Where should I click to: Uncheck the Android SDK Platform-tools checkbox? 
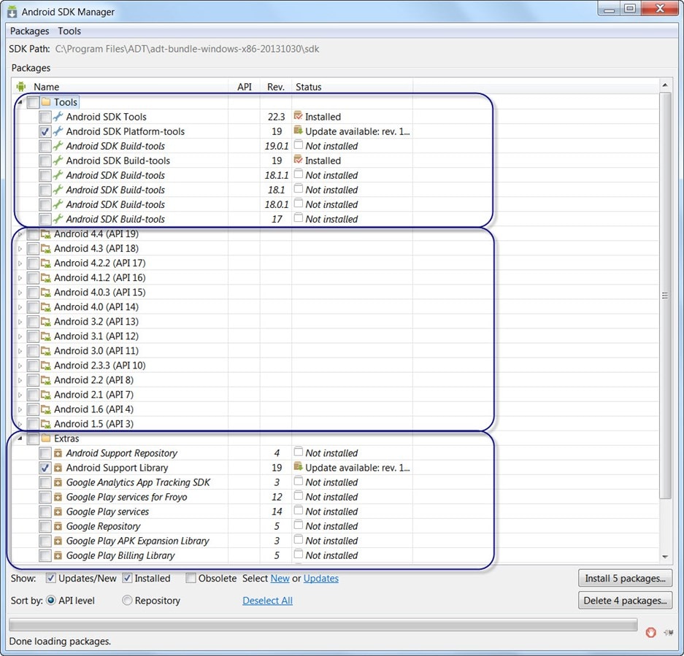[45, 132]
